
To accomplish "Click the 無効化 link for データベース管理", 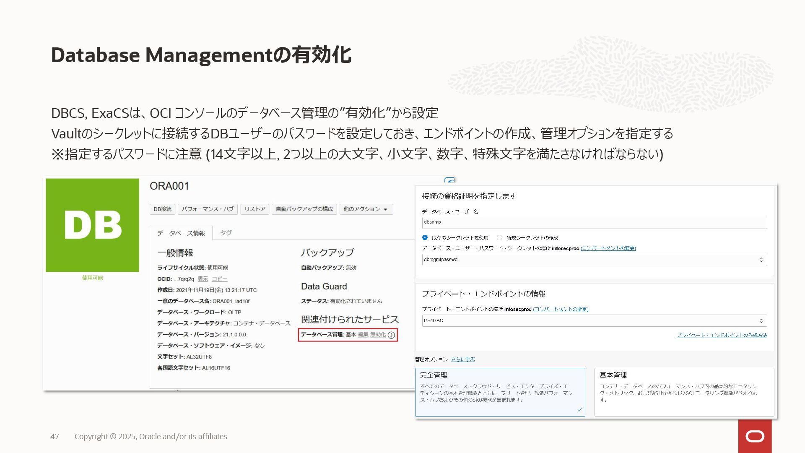I will pyautogui.click(x=378, y=335).
